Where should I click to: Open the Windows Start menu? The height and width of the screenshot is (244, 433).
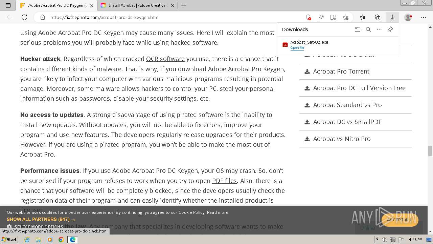(9, 240)
